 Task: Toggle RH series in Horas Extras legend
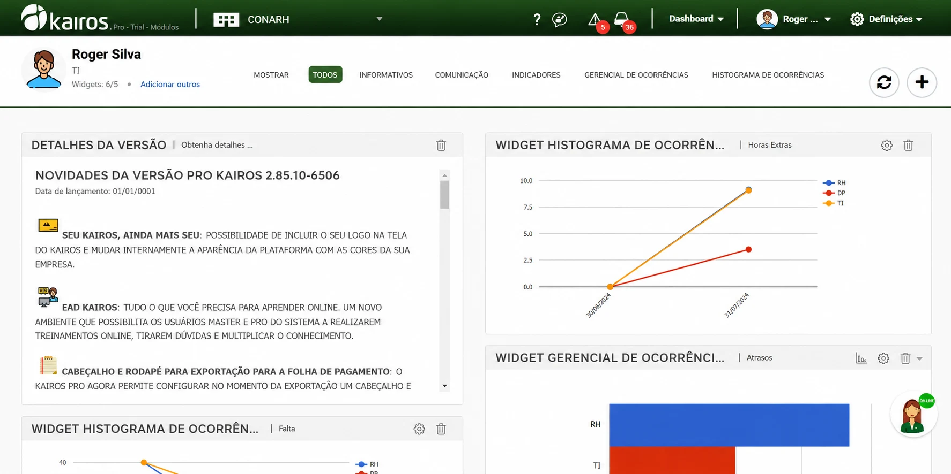click(835, 183)
